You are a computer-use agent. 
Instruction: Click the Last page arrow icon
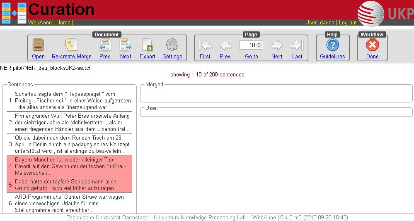(x=297, y=45)
